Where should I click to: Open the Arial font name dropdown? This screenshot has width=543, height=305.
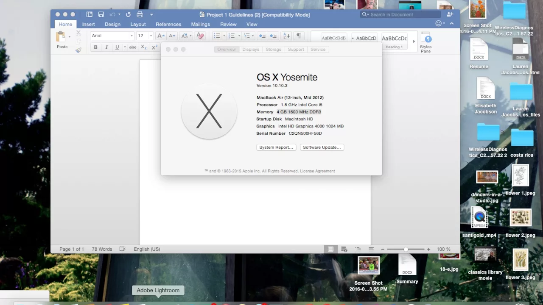[x=132, y=36]
